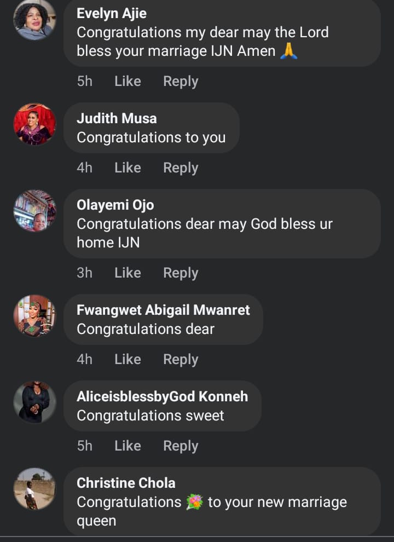
Task: View Olayemi Ojo's profile picture
Action: point(34,211)
